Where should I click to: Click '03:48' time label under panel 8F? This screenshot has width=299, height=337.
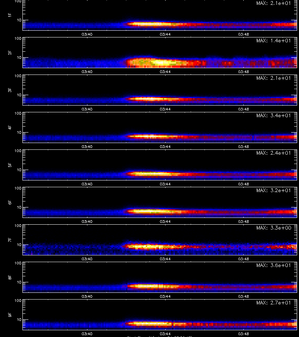(243, 297)
